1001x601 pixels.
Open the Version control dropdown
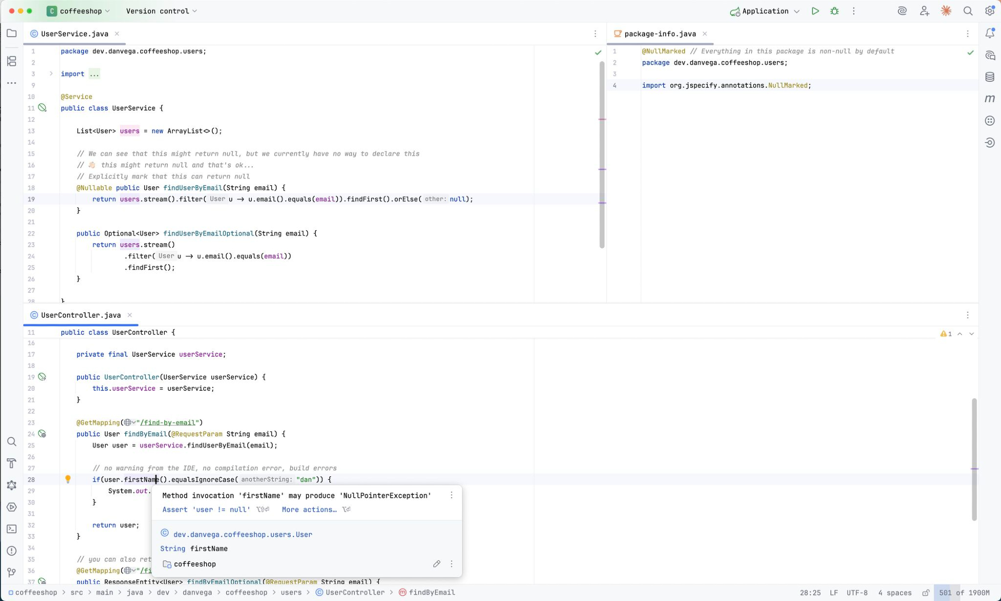tap(161, 11)
